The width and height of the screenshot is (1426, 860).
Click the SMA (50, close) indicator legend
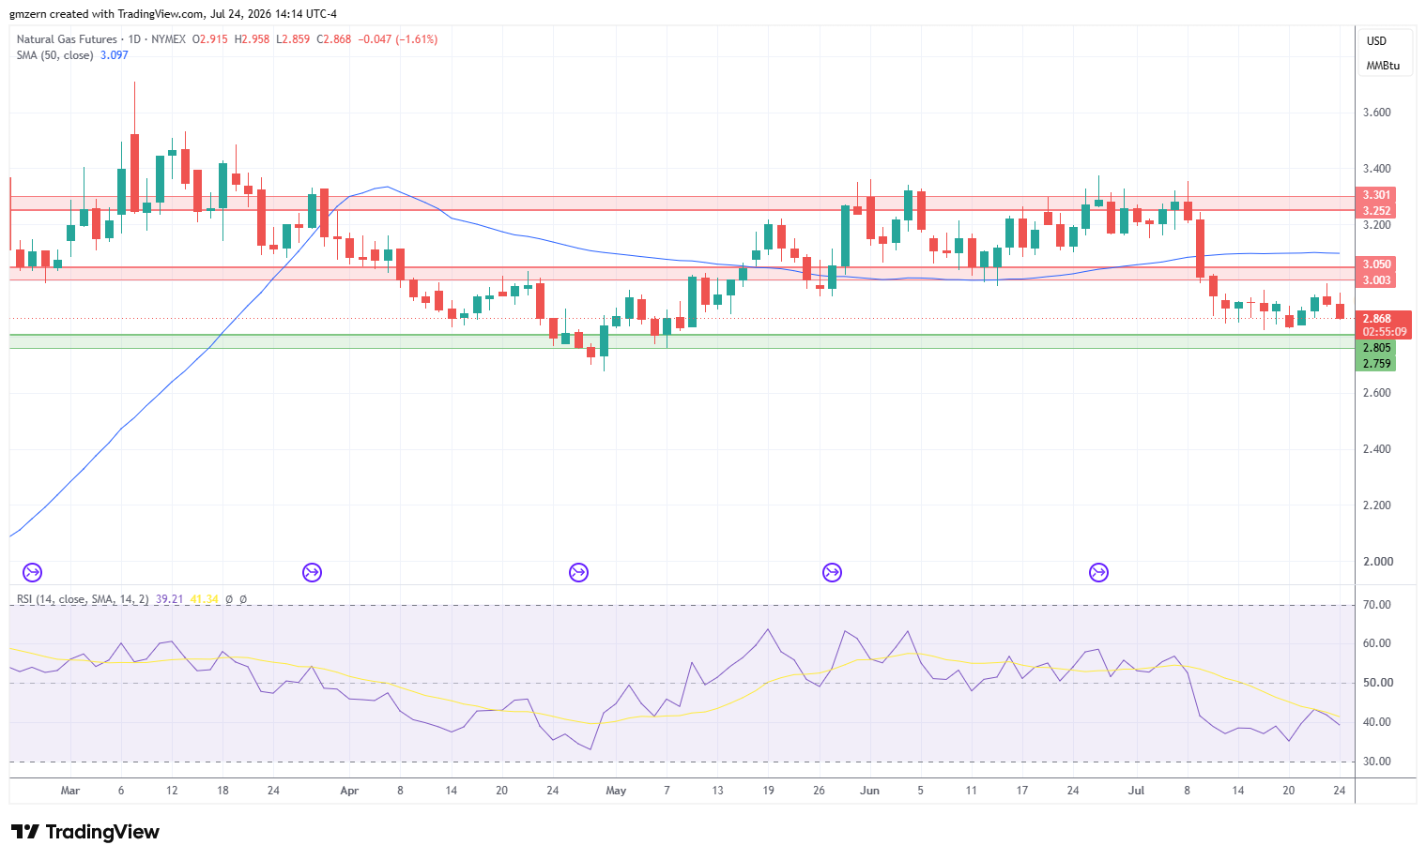(x=55, y=55)
